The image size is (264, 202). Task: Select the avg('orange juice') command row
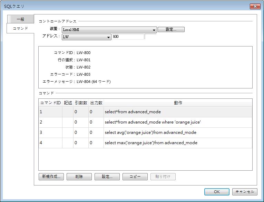[150, 132]
